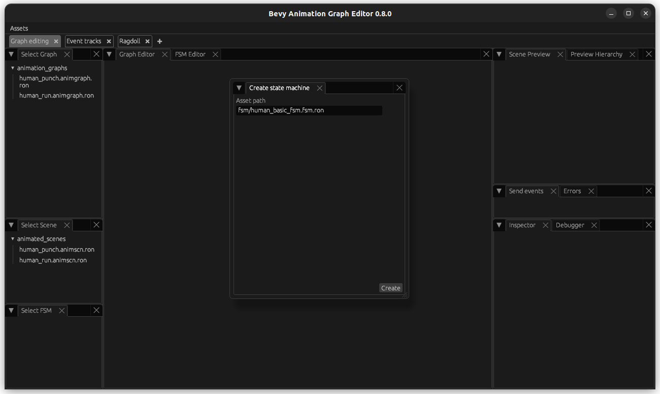The image size is (660, 394).
Task: Switch to the Debugger tab
Action: (x=570, y=225)
